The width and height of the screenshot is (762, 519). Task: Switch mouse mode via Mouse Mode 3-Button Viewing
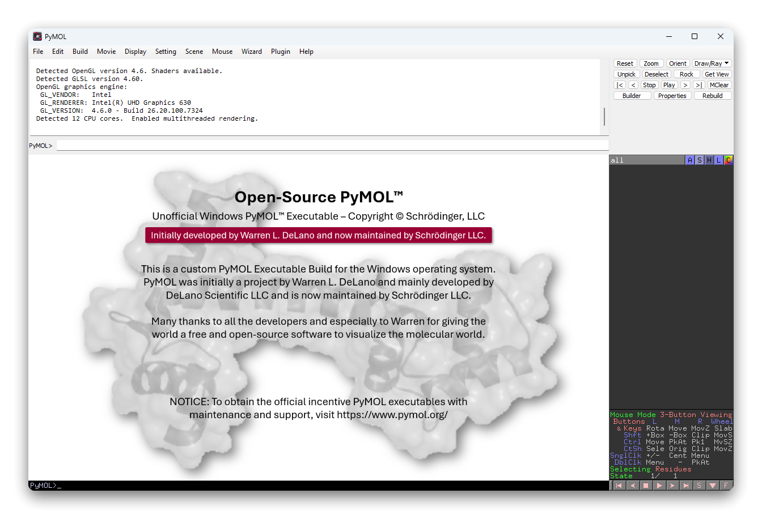coord(671,415)
